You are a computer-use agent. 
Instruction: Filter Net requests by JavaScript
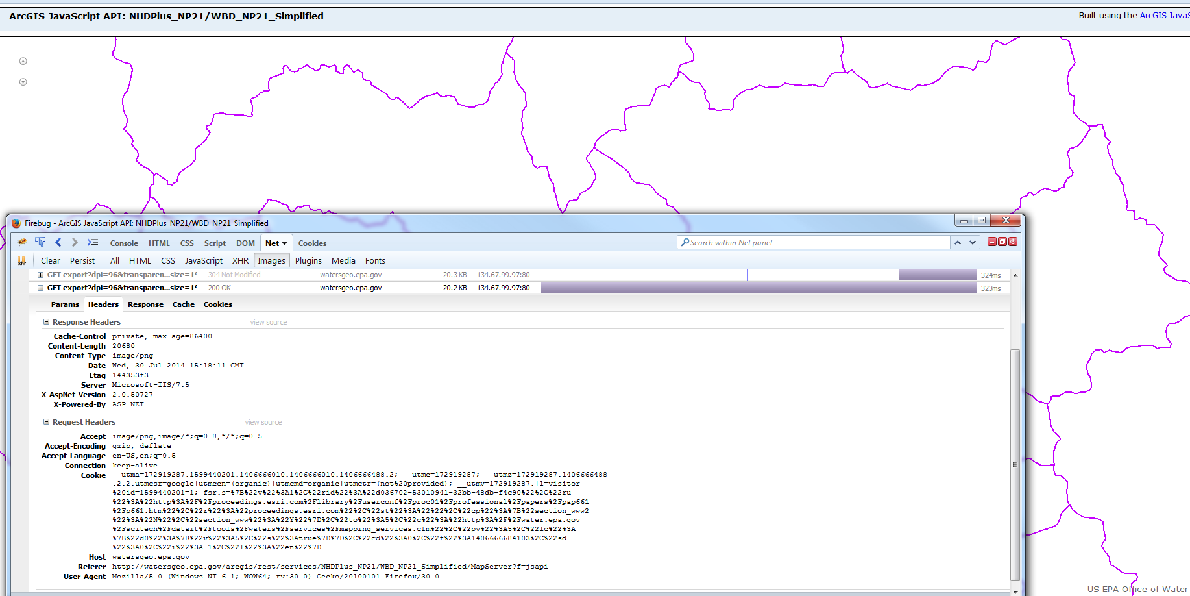(x=204, y=260)
